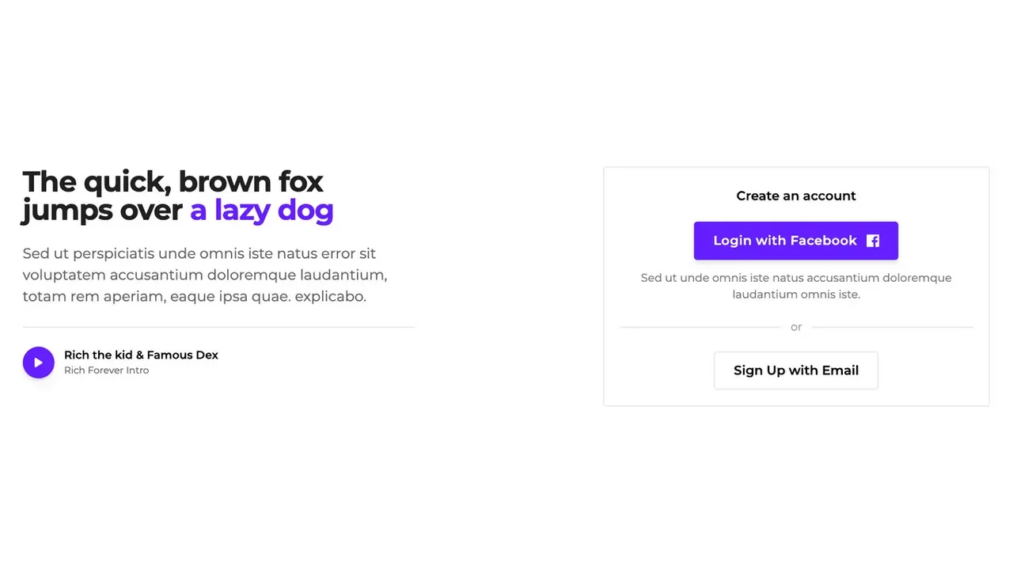This screenshot has height=570, width=1013.
Task: Click the "The quick, brown fox" headline
Action: 173,181
